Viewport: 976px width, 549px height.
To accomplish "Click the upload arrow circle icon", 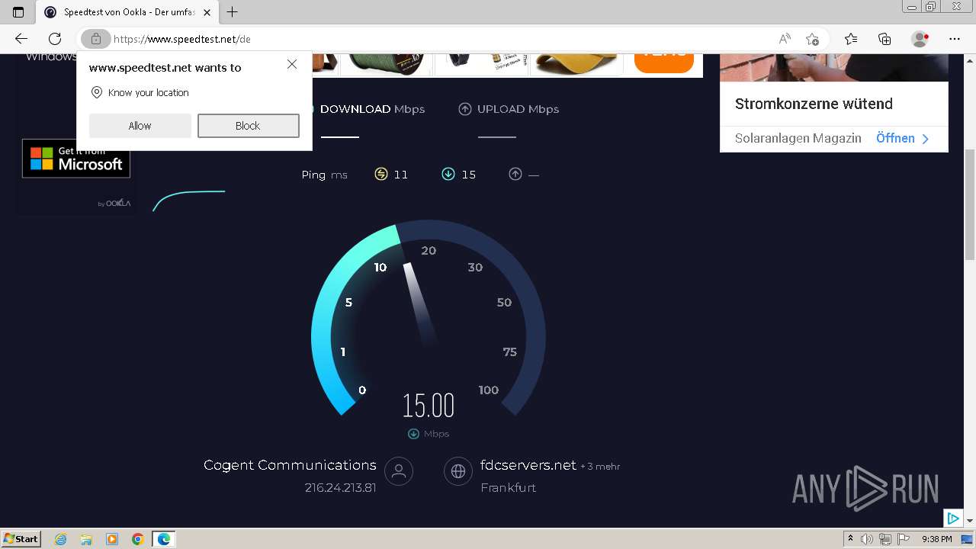I will click(x=465, y=109).
